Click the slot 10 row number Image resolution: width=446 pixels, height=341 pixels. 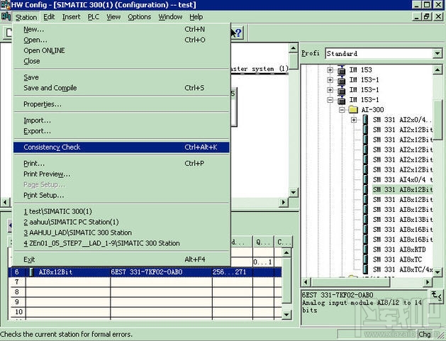tap(18, 312)
